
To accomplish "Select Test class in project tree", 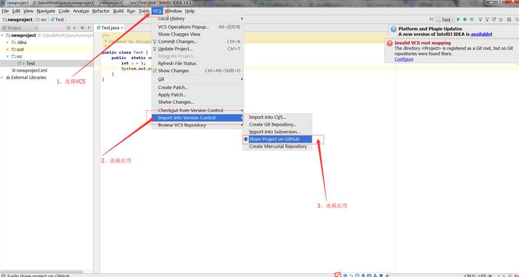I will pyautogui.click(x=30, y=63).
